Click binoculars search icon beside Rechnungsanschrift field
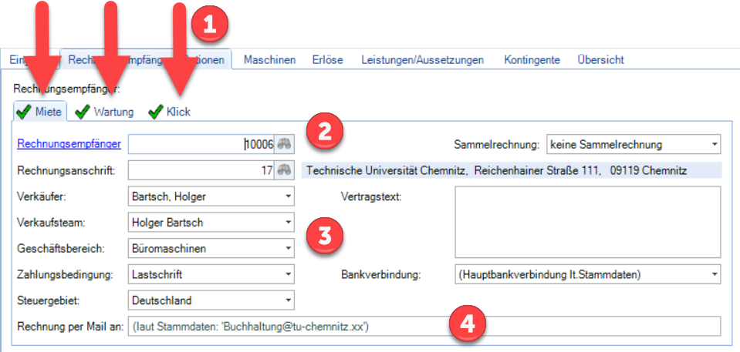 (286, 170)
